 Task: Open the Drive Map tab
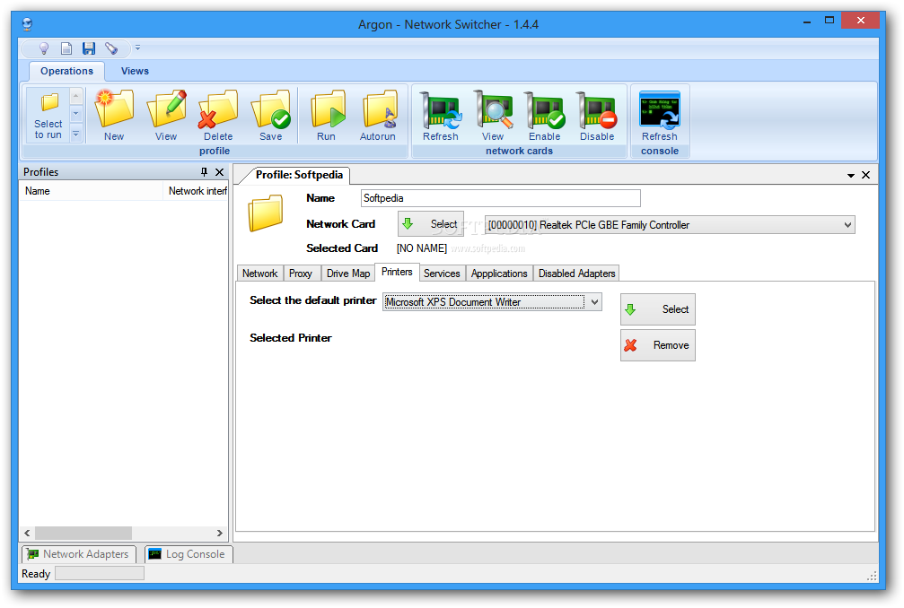pyautogui.click(x=348, y=274)
